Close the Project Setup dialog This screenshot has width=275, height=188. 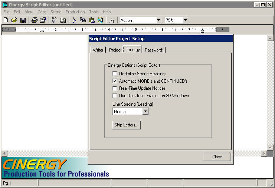click(x=217, y=157)
